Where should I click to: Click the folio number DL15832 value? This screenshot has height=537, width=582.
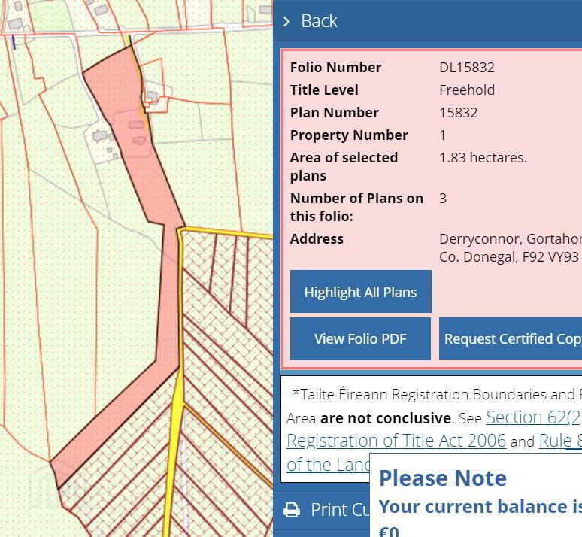466,68
